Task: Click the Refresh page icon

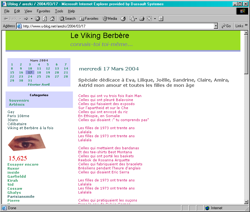Action: [45, 19]
